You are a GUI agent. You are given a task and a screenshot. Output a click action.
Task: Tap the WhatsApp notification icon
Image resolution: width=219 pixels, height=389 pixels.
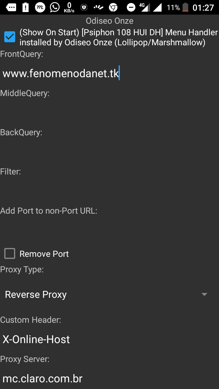[55, 7]
